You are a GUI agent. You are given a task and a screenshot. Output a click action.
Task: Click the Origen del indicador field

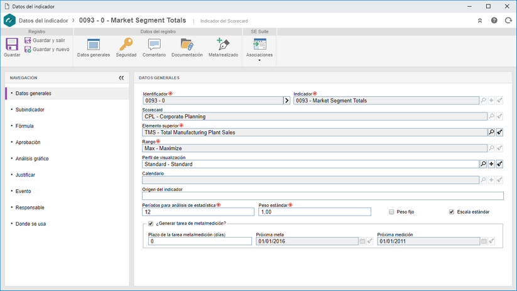tap(323, 196)
